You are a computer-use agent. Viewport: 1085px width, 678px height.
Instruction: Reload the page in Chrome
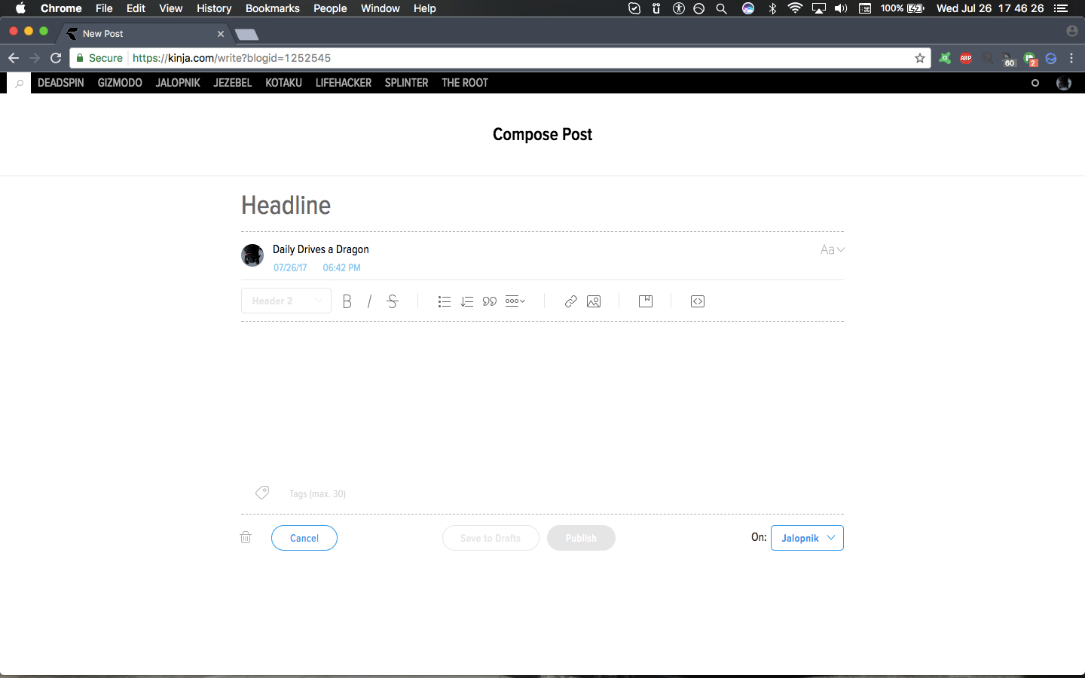(56, 58)
